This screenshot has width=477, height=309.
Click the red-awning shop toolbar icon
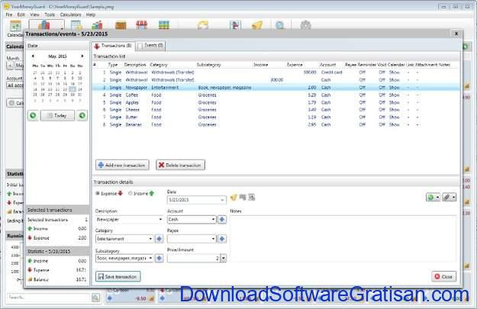(x=142, y=25)
